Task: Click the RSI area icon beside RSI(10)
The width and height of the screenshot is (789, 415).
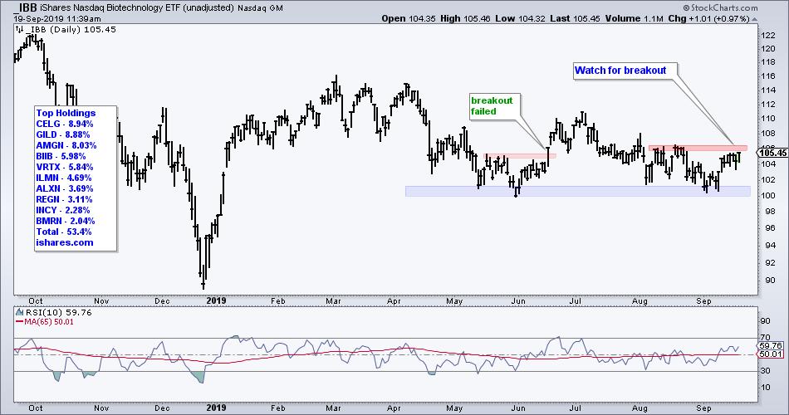Action: pyautogui.click(x=19, y=312)
